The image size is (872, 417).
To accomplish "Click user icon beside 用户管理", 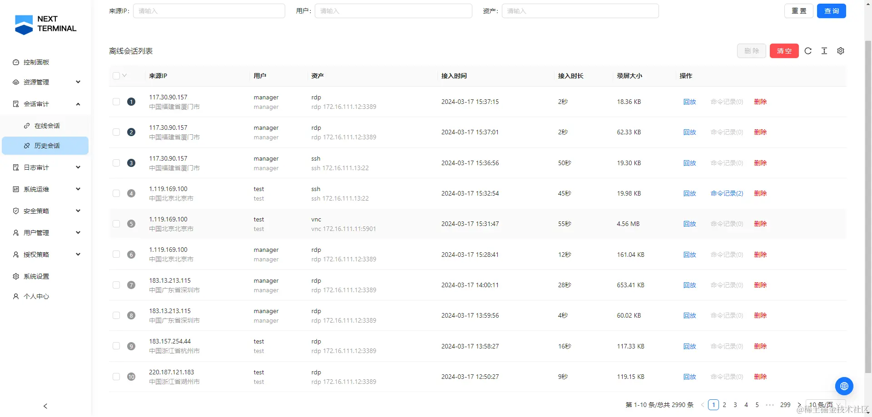I will click(x=16, y=233).
